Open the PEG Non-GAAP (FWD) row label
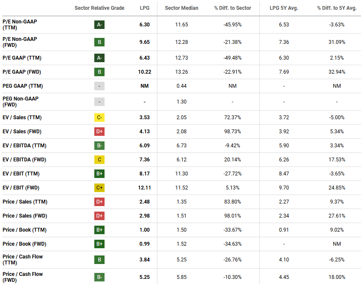 tap(20, 102)
